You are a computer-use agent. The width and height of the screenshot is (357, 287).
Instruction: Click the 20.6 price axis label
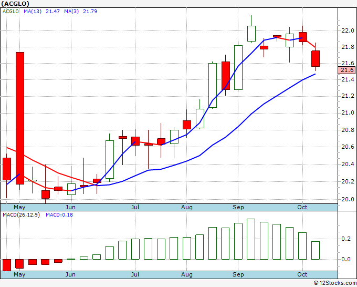click(x=348, y=147)
